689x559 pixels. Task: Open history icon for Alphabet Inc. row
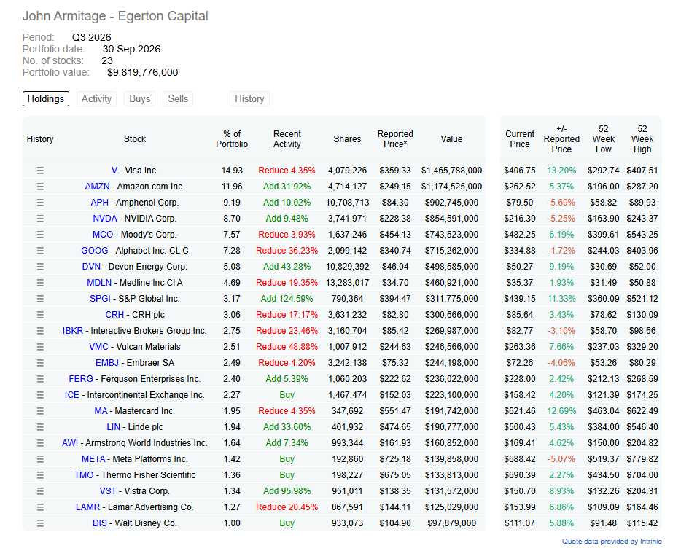pos(40,251)
